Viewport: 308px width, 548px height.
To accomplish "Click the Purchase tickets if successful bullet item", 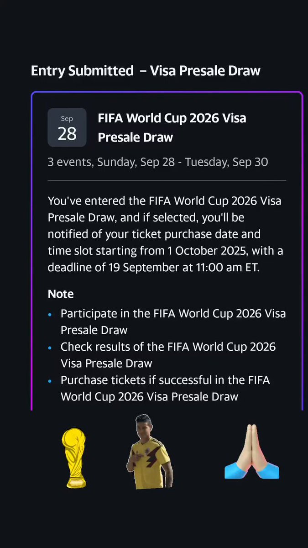I will (x=165, y=388).
